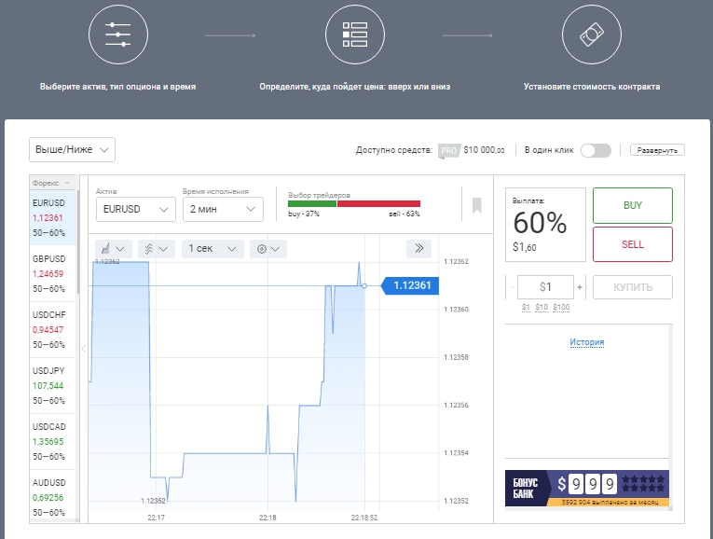The width and height of the screenshot is (713, 539).
Task: Enable the "В один клик" switch
Action: click(595, 150)
